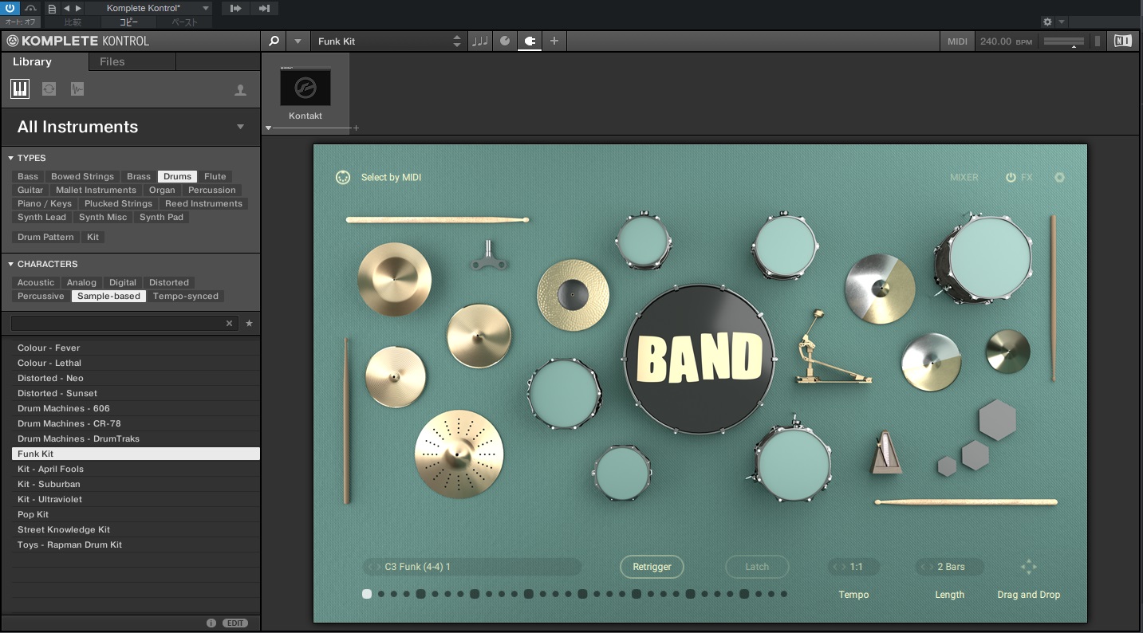Image resolution: width=1143 pixels, height=633 pixels.
Task: Select the Instruments piano-keys icon in Library
Action: click(20, 88)
